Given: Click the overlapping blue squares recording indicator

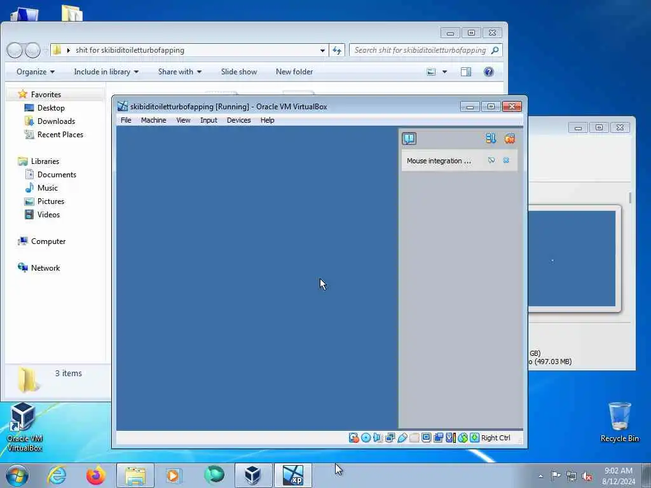Looking at the screenshot, I should (438, 438).
